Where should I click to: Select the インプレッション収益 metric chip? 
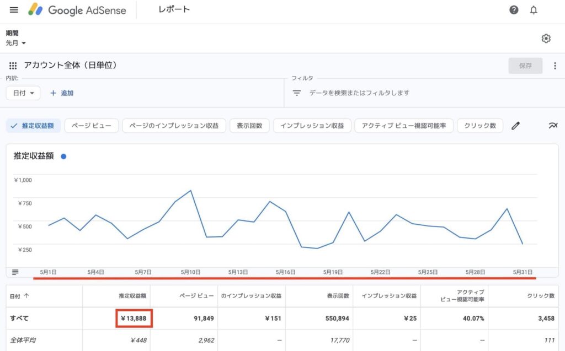click(312, 126)
